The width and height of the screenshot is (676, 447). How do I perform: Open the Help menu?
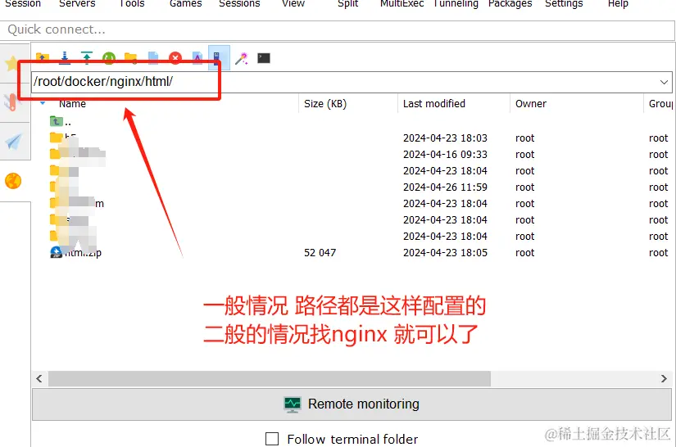pos(618,4)
